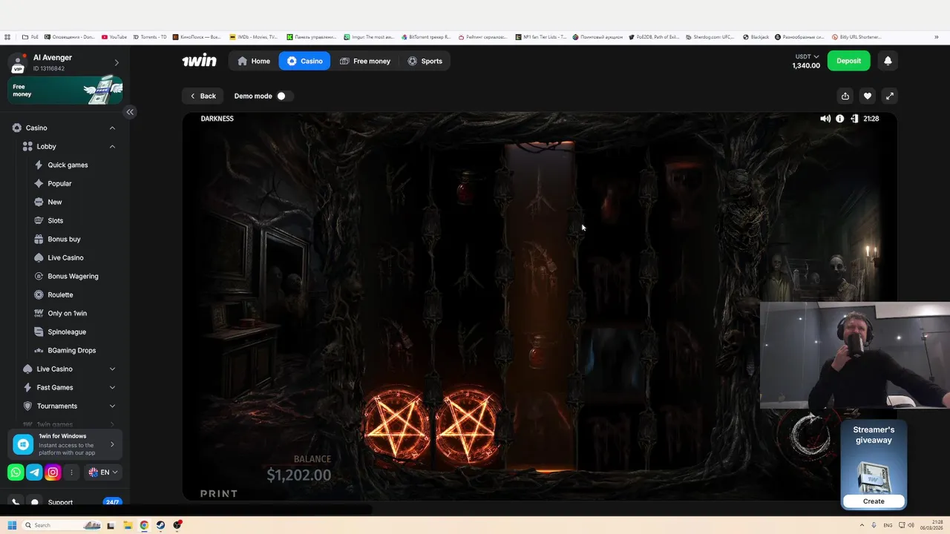Add game to favorites heart icon

(x=868, y=96)
